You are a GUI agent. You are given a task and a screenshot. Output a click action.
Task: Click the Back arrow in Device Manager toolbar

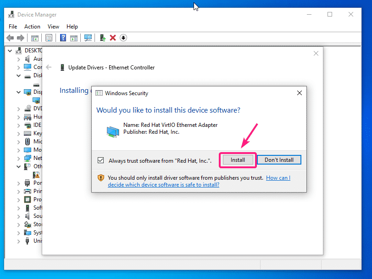tap(10, 38)
